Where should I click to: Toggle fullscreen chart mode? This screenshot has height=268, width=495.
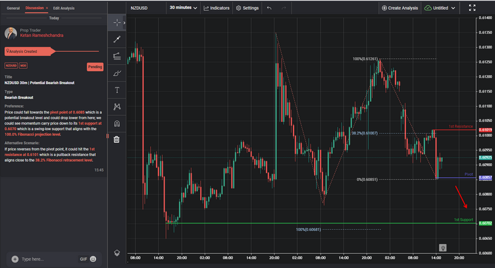472,8
